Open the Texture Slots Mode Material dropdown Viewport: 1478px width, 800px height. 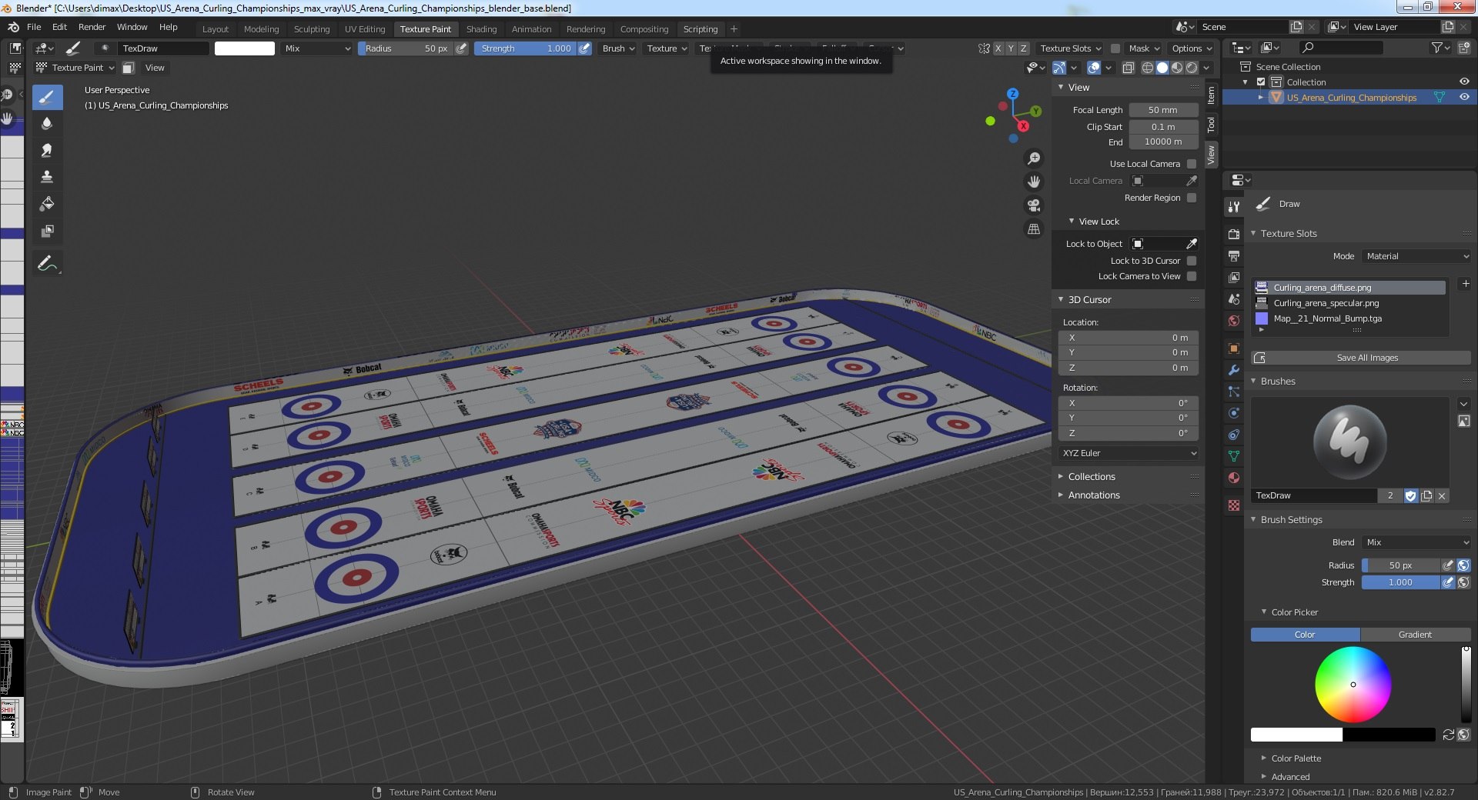pos(1417,256)
